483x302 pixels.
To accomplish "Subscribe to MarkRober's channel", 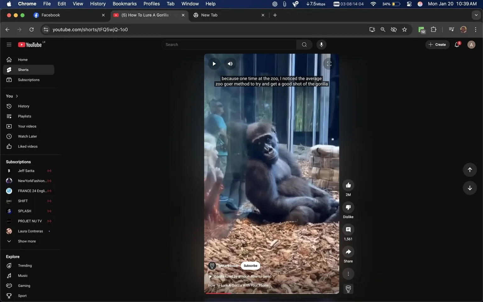I will coord(250,266).
